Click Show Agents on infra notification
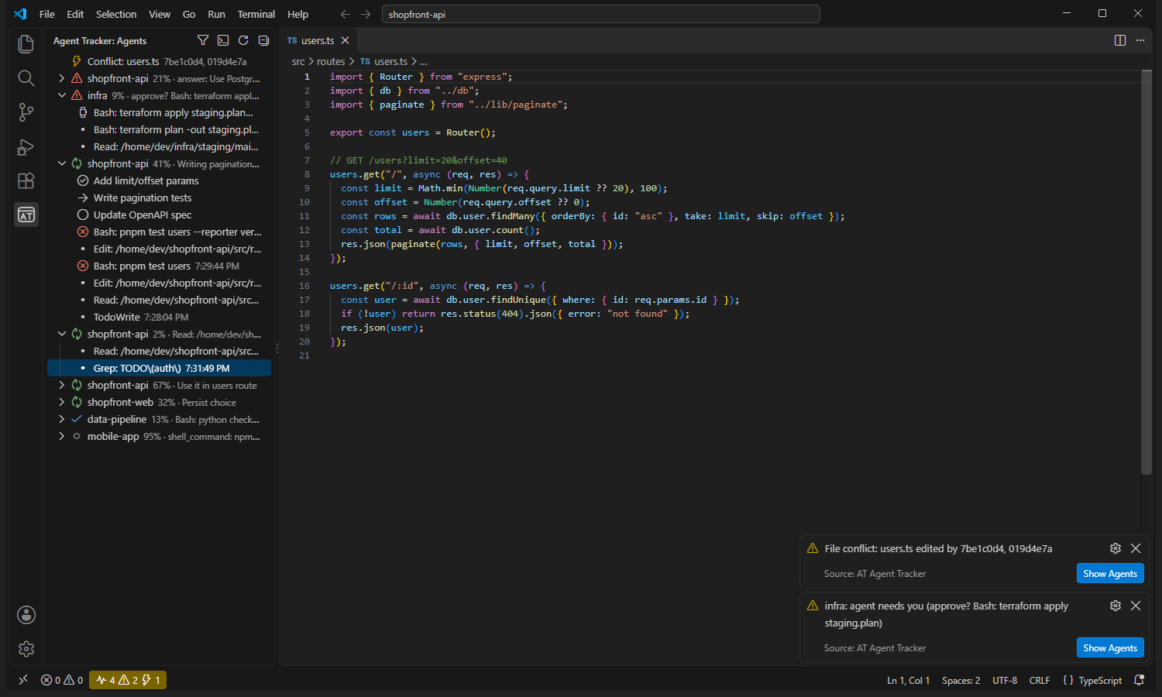Viewport: 1162px width, 697px height. tap(1110, 647)
